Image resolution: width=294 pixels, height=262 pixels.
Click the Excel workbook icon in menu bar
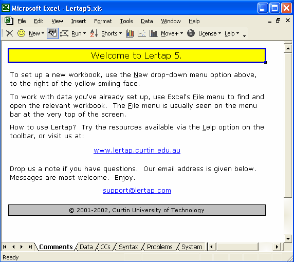(9, 21)
